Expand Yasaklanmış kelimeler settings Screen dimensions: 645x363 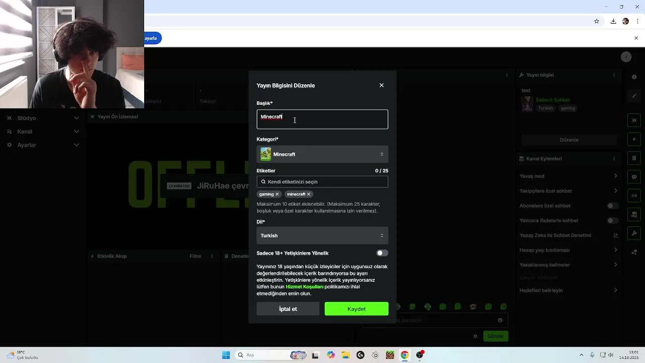click(568, 265)
